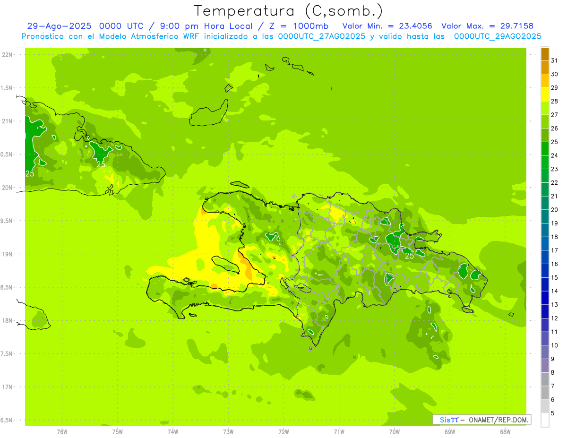Image resolution: width=567 pixels, height=438 pixels.
Task: Click the legend value "24"
Action: tap(554, 155)
